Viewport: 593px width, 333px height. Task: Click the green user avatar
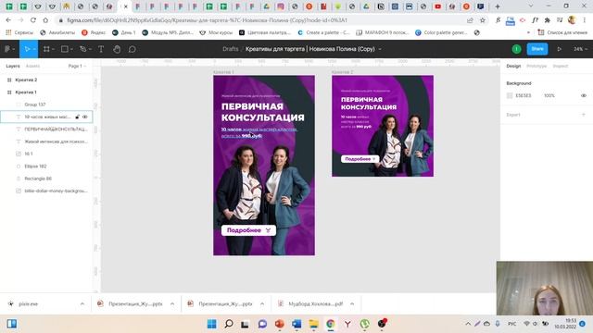coord(516,49)
